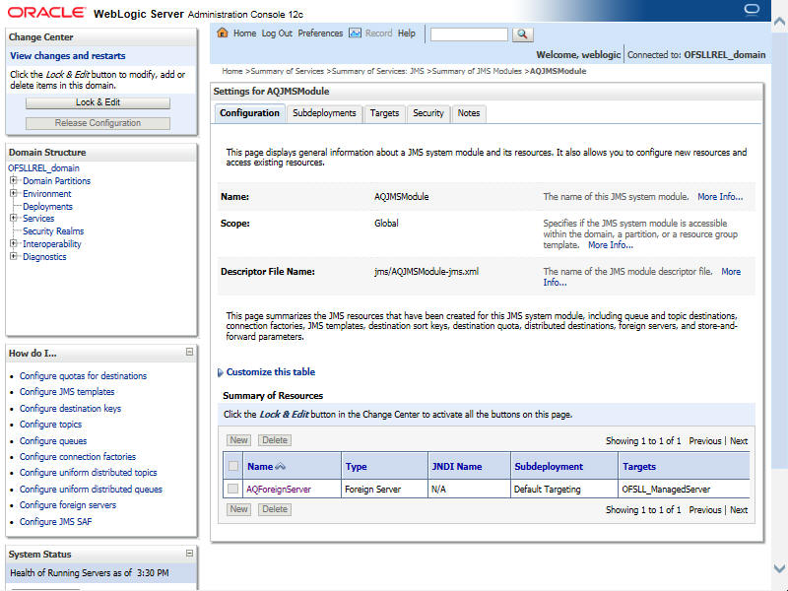Click Home in the top toolbar
Viewport: 788px width, 591px height.
tap(244, 33)
